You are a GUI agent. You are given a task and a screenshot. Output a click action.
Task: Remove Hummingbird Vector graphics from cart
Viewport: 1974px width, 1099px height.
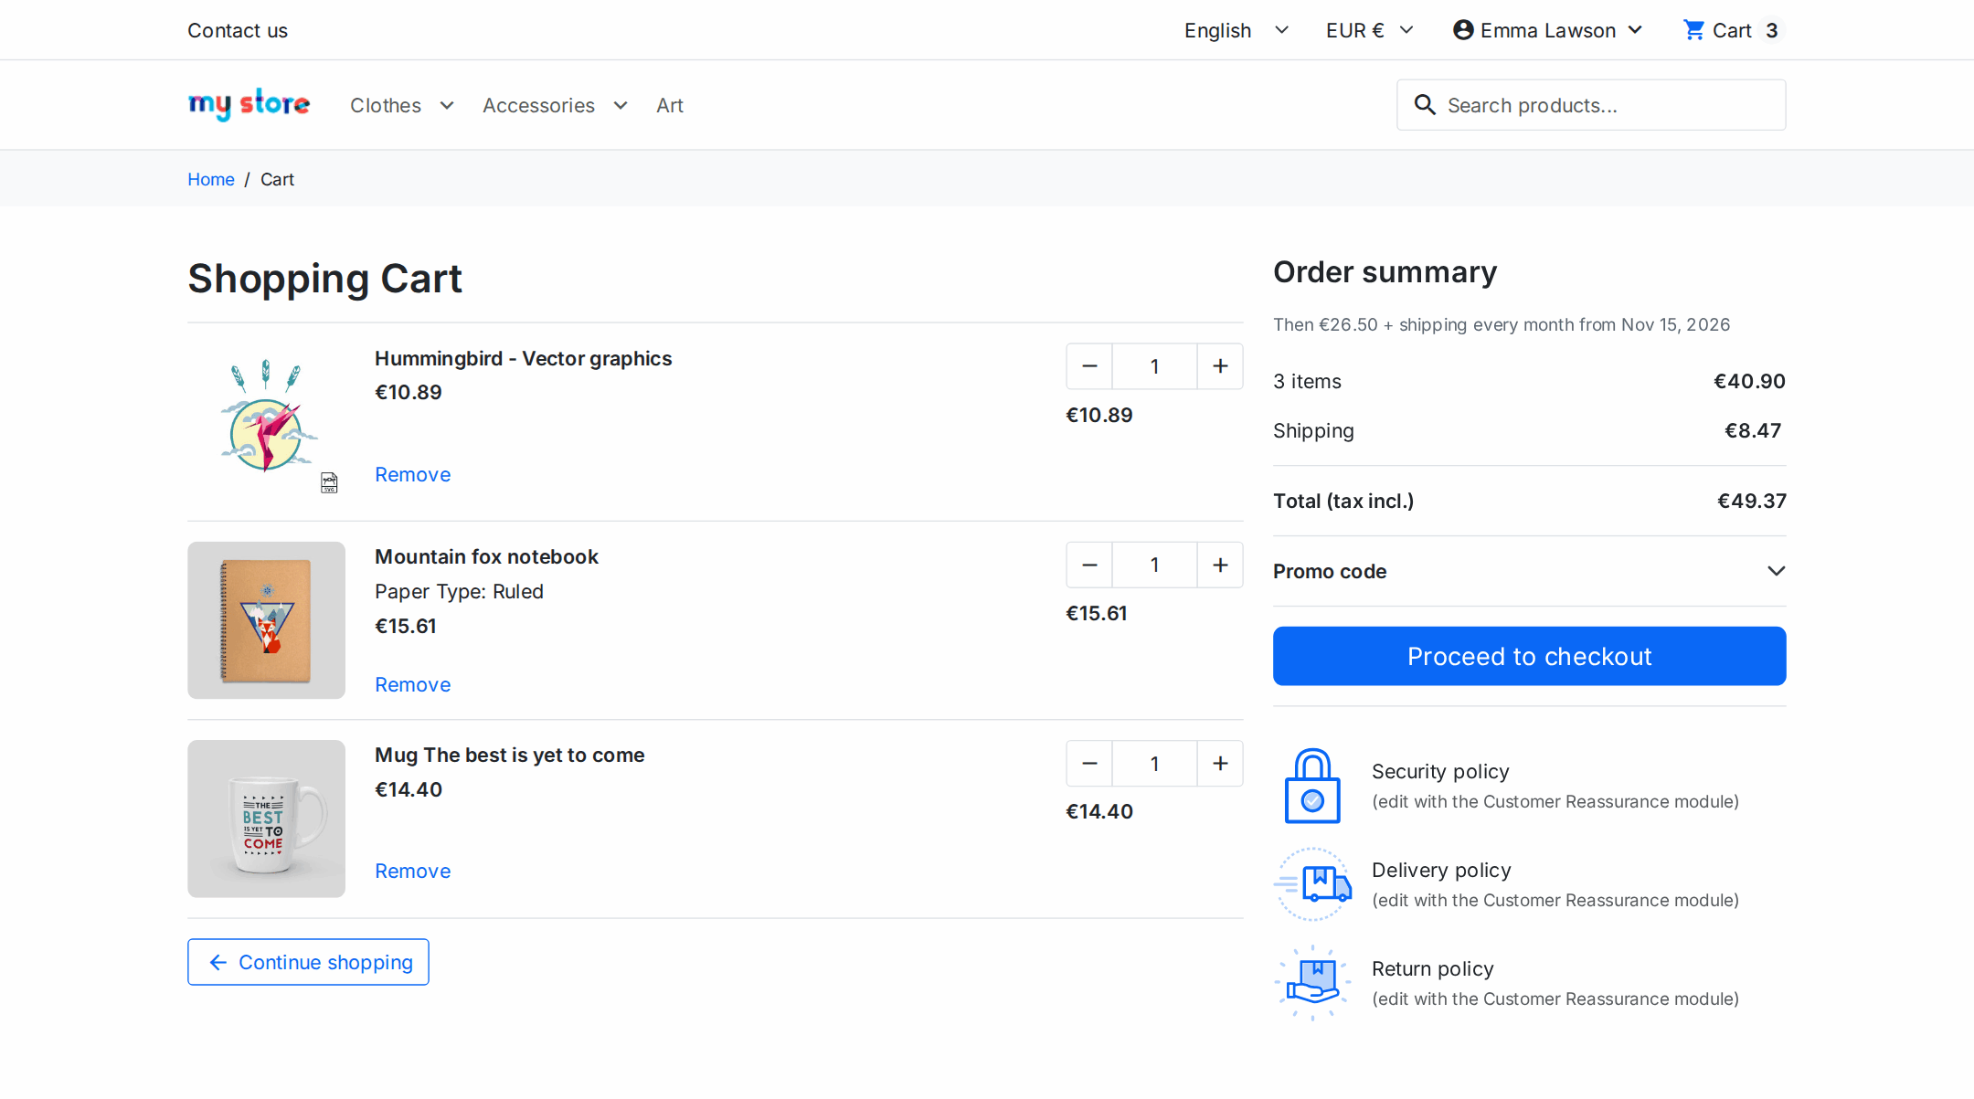click(412, 474)
